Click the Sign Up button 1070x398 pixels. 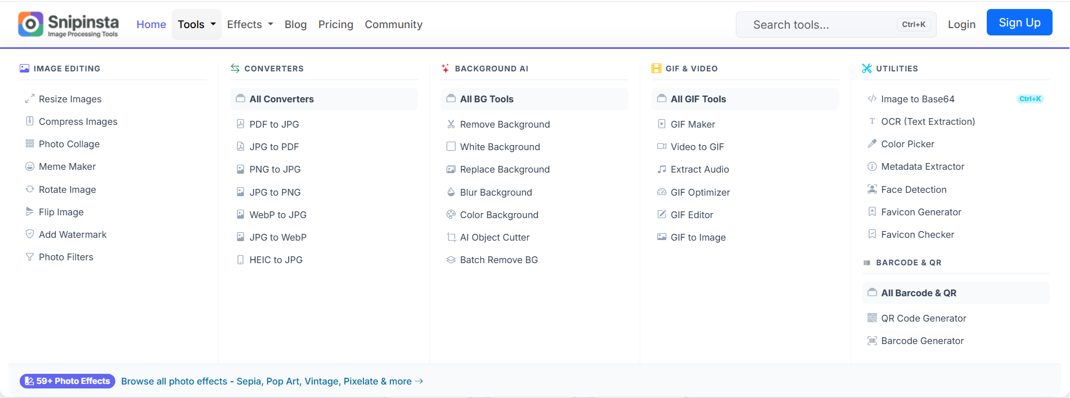pos(1019,22)
